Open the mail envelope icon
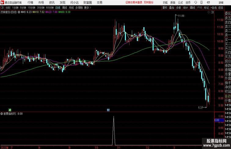This screenshot has width=231, height=149. (x=208, y=2)
